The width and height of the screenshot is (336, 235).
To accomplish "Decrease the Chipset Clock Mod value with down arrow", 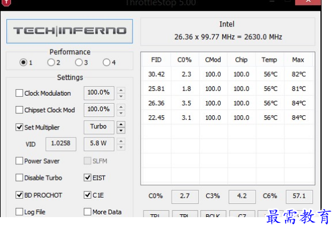I will coord(121,113).
